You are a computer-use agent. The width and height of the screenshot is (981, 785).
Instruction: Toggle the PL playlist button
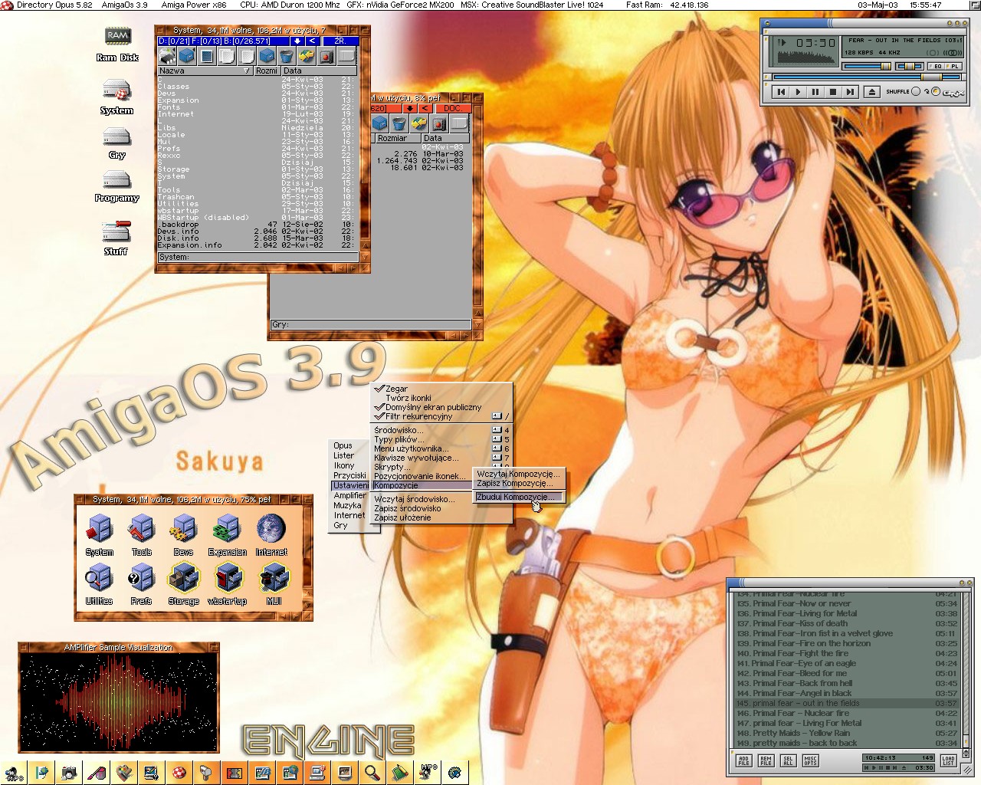[x=954, y=67]
